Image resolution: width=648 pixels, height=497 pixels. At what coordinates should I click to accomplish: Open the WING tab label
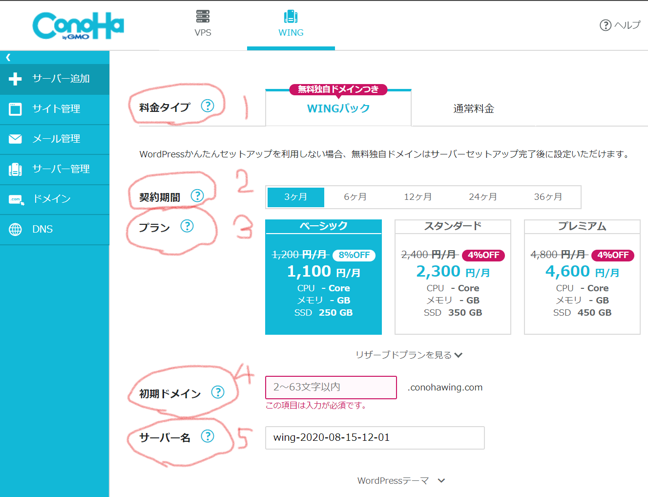[x=291, y=33]
